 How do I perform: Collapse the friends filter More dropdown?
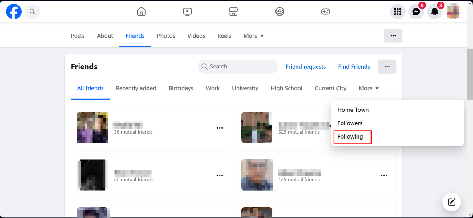click(369, 88)
